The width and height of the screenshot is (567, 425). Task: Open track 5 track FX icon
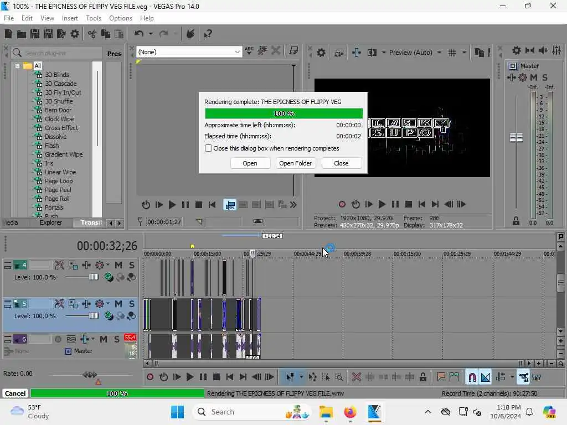coord(100,304)
